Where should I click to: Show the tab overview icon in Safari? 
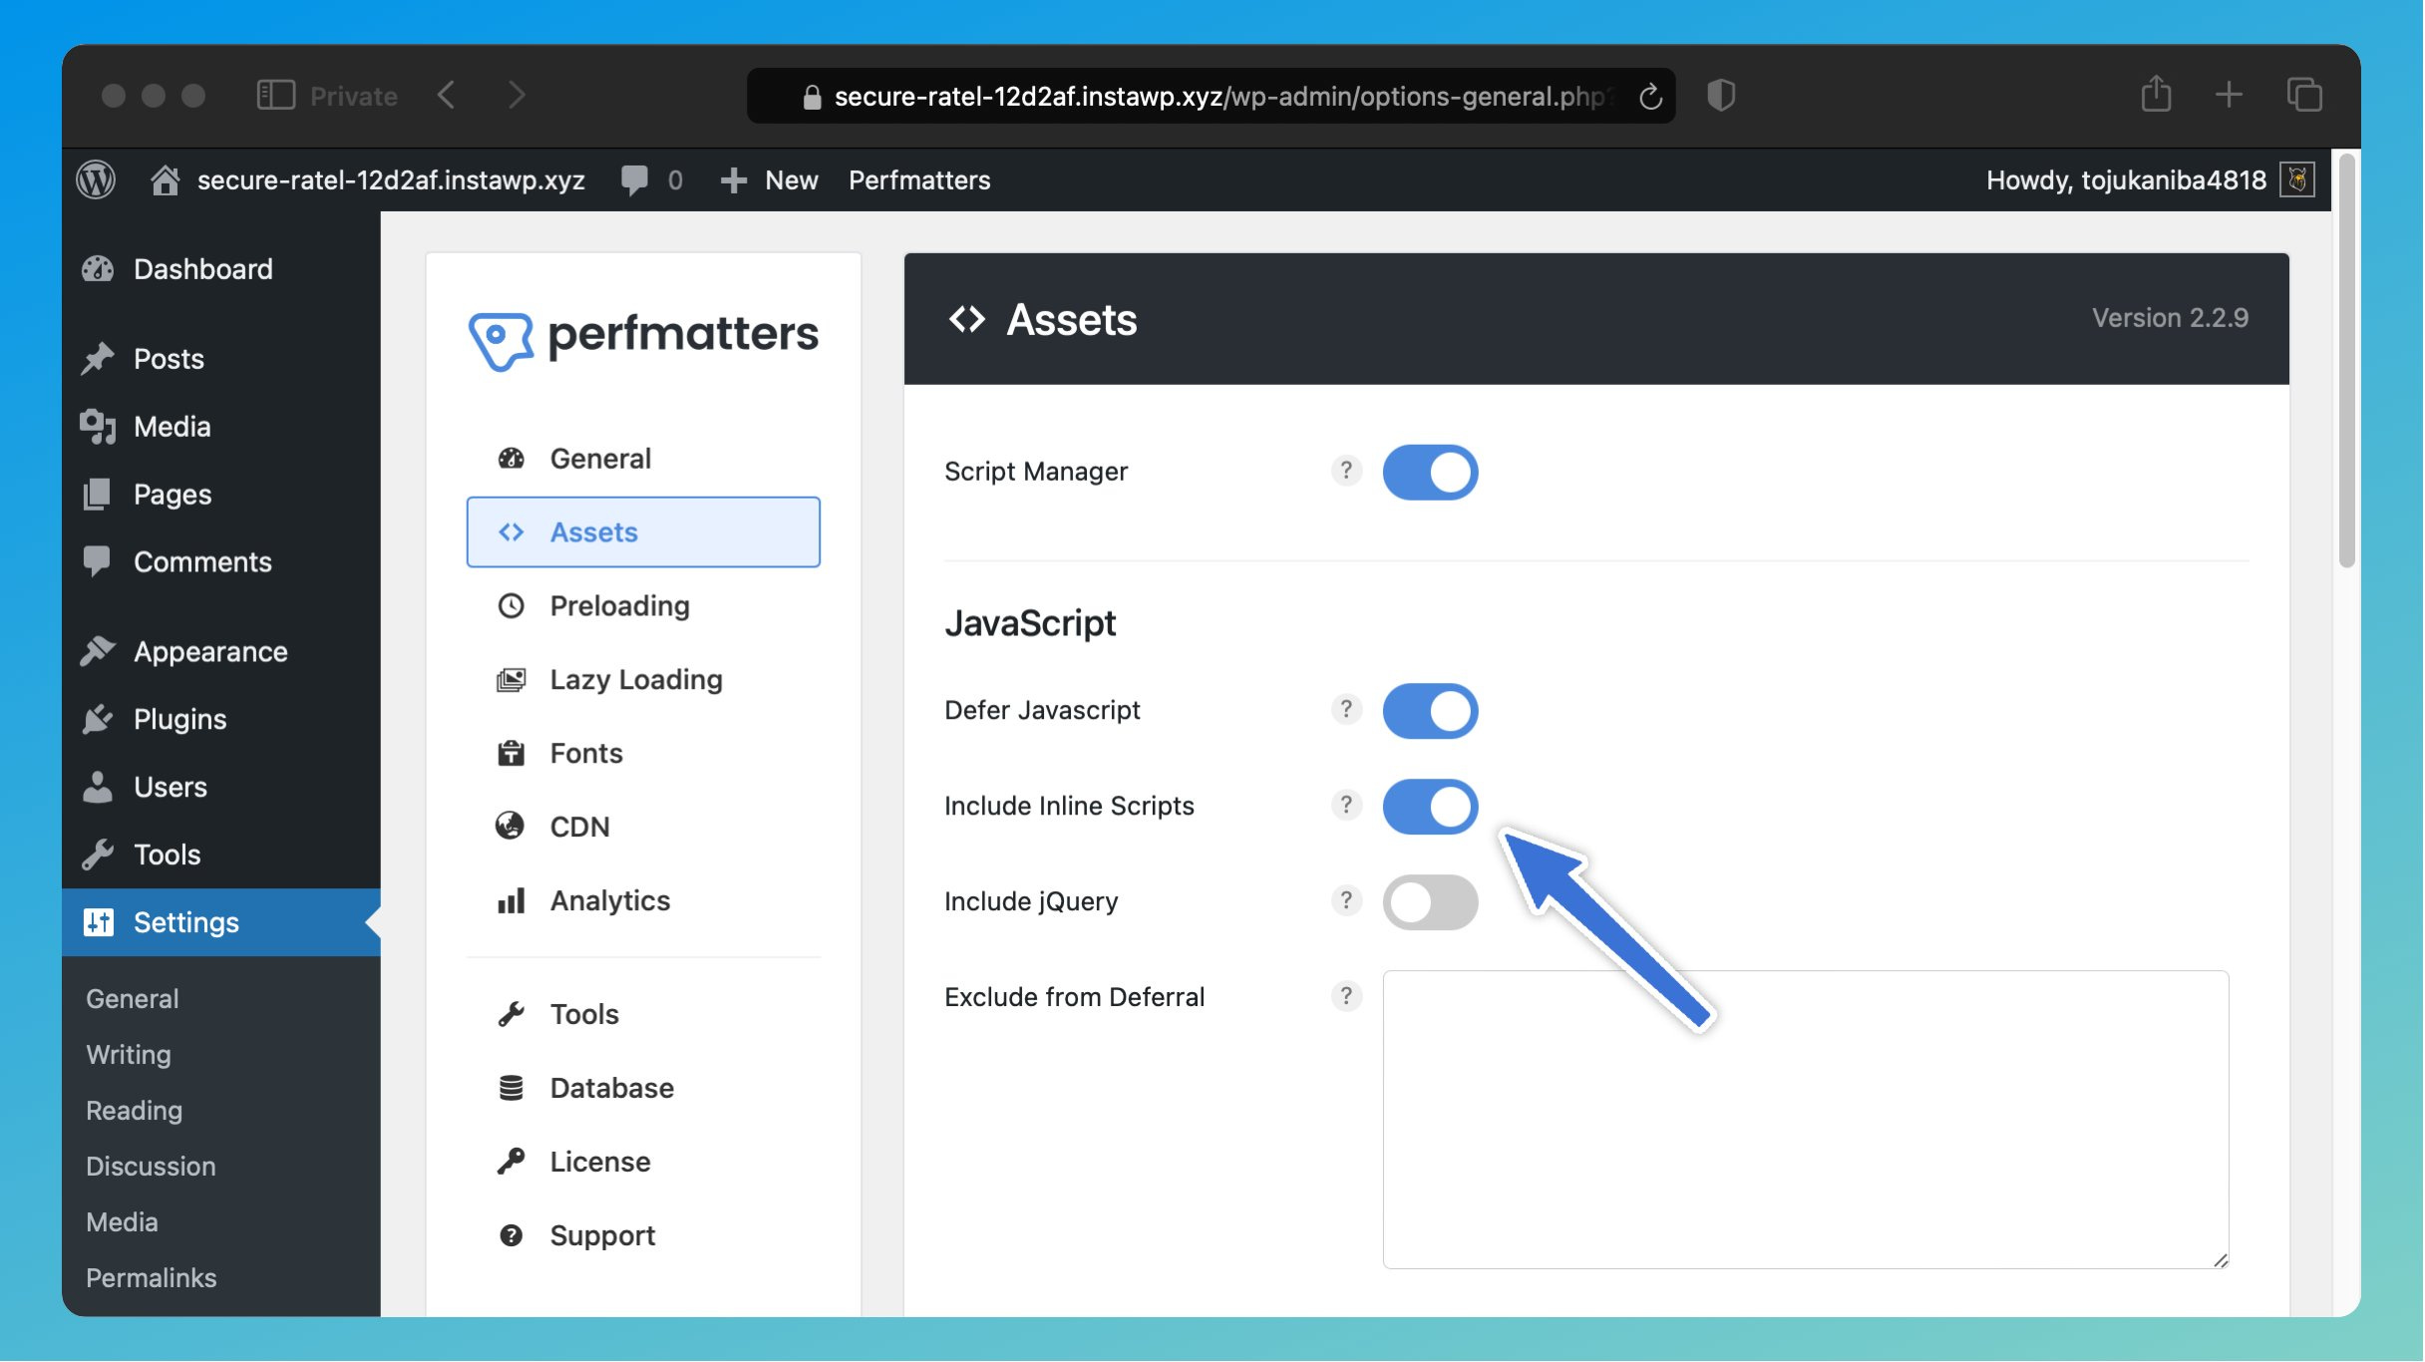[2304, 96]
